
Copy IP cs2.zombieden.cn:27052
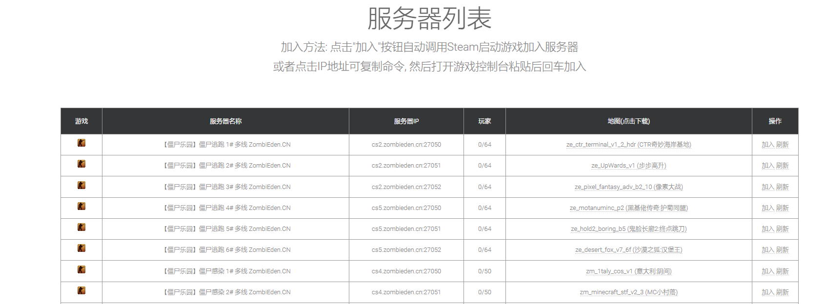pos(406,187)
